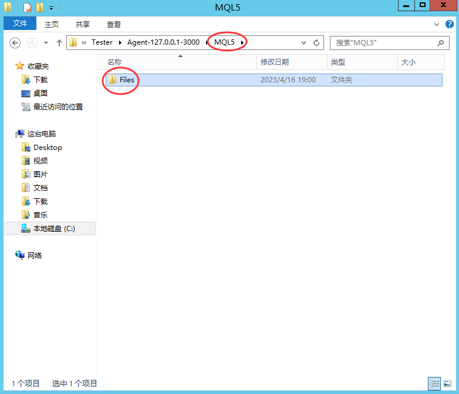Switch to details view in status bar
The image size is (459, 394).
click(434, 383)
